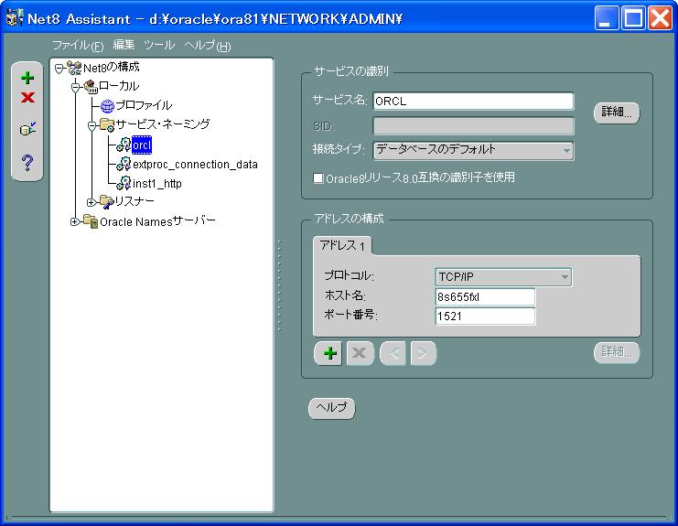This screenshot has width=678, height=526.
Task: Enable Oracle8リリース8.0互換の識別子を使用 checkbox
Action: click(318, 177)
